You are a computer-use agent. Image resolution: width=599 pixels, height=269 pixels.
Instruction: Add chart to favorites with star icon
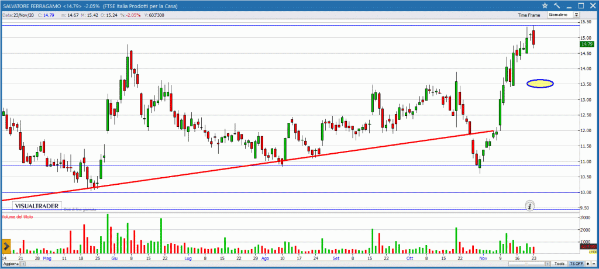pos(545,5)
